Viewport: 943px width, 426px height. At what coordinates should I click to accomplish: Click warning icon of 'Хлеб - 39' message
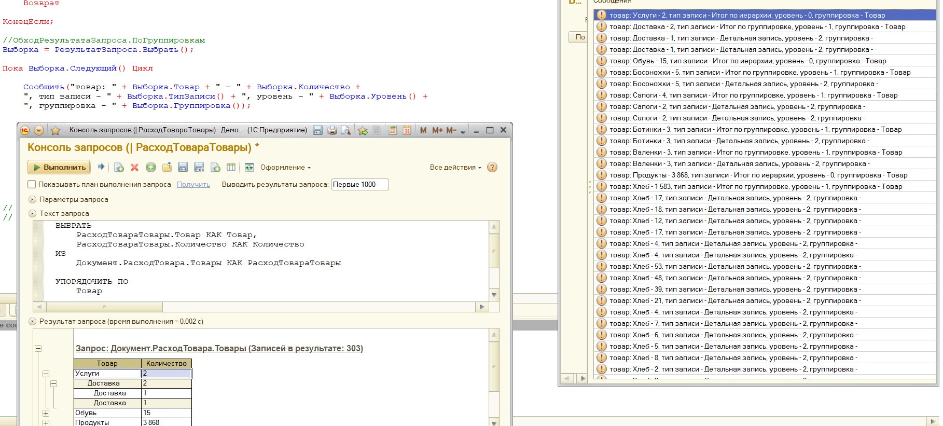pos(602,289)
